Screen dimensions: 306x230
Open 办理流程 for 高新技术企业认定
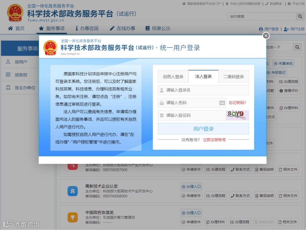coord(216,196)
